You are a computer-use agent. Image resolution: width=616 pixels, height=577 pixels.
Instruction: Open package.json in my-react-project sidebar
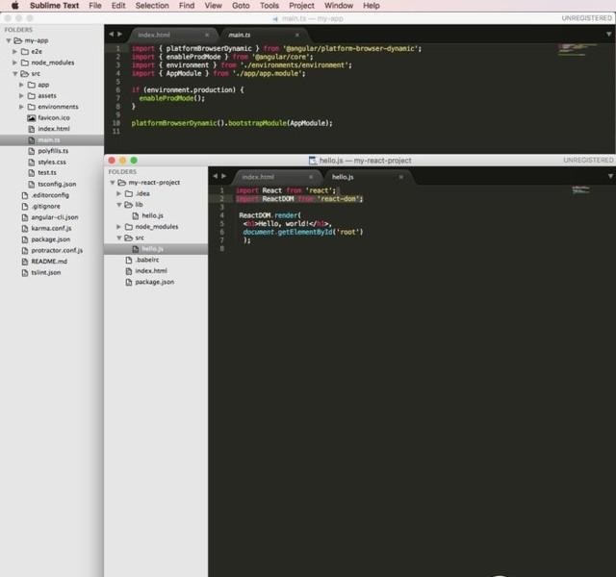coord(154,282)
